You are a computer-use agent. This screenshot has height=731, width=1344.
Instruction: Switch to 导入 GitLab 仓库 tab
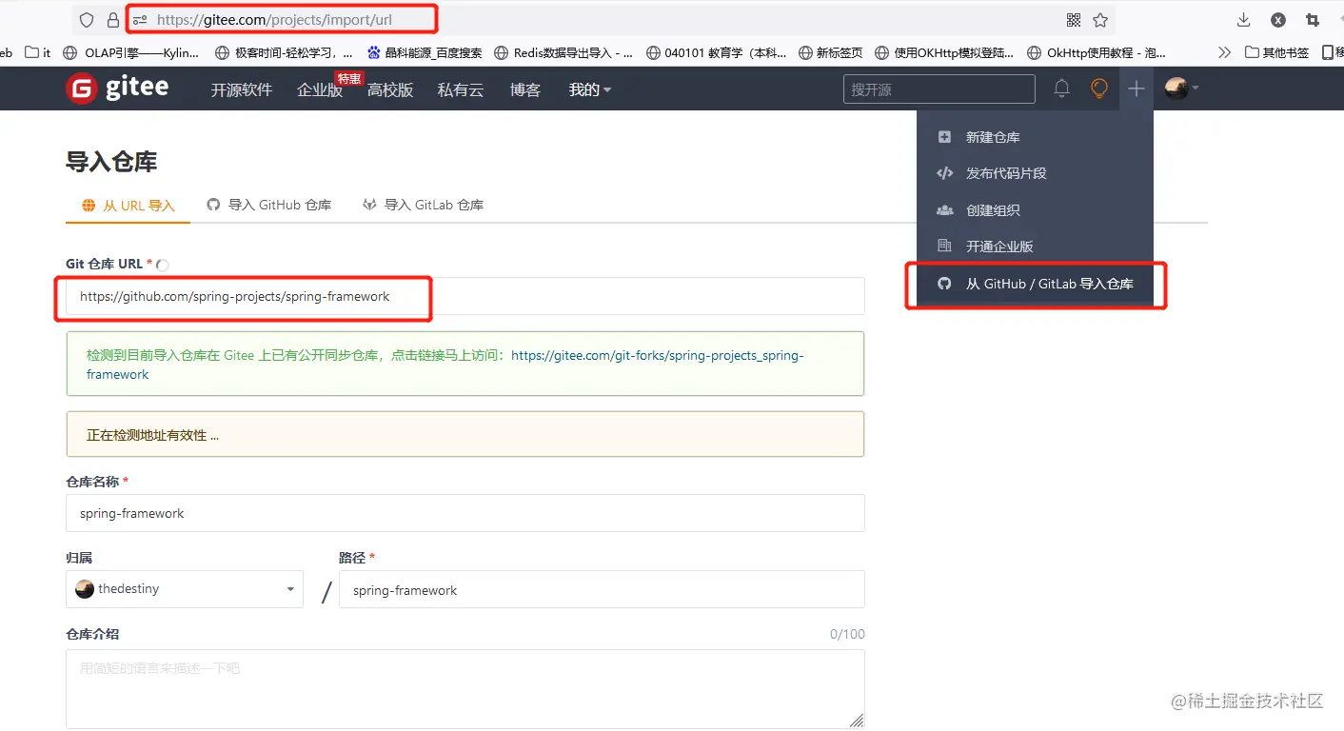[424, 205]
